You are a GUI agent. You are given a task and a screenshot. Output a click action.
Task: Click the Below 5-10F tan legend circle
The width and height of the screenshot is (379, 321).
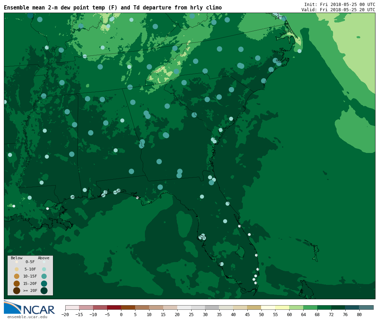click(x=17, y=269)
